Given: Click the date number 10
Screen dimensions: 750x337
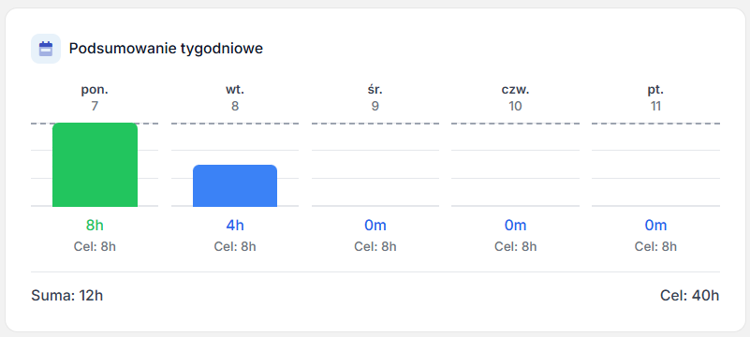Looking at the screenshot, I should pos(515,106).
